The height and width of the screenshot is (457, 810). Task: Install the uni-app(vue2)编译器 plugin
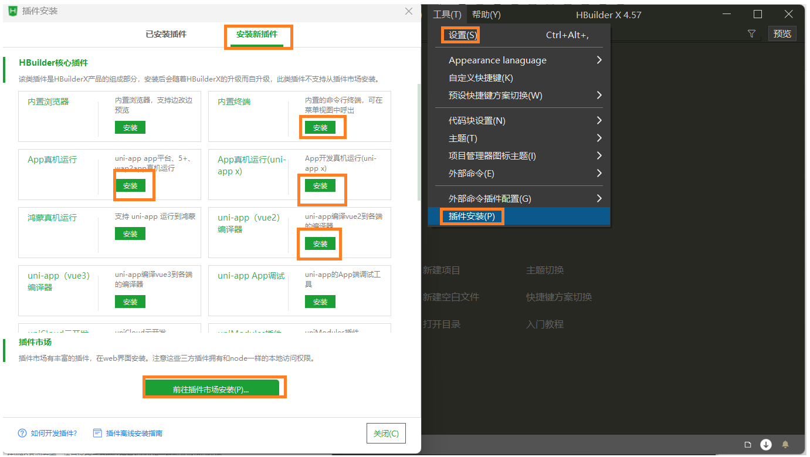point(320,243)
